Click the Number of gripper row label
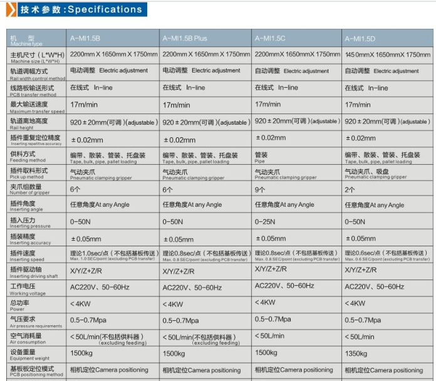The image size is (436, 381). click(36, 189)
